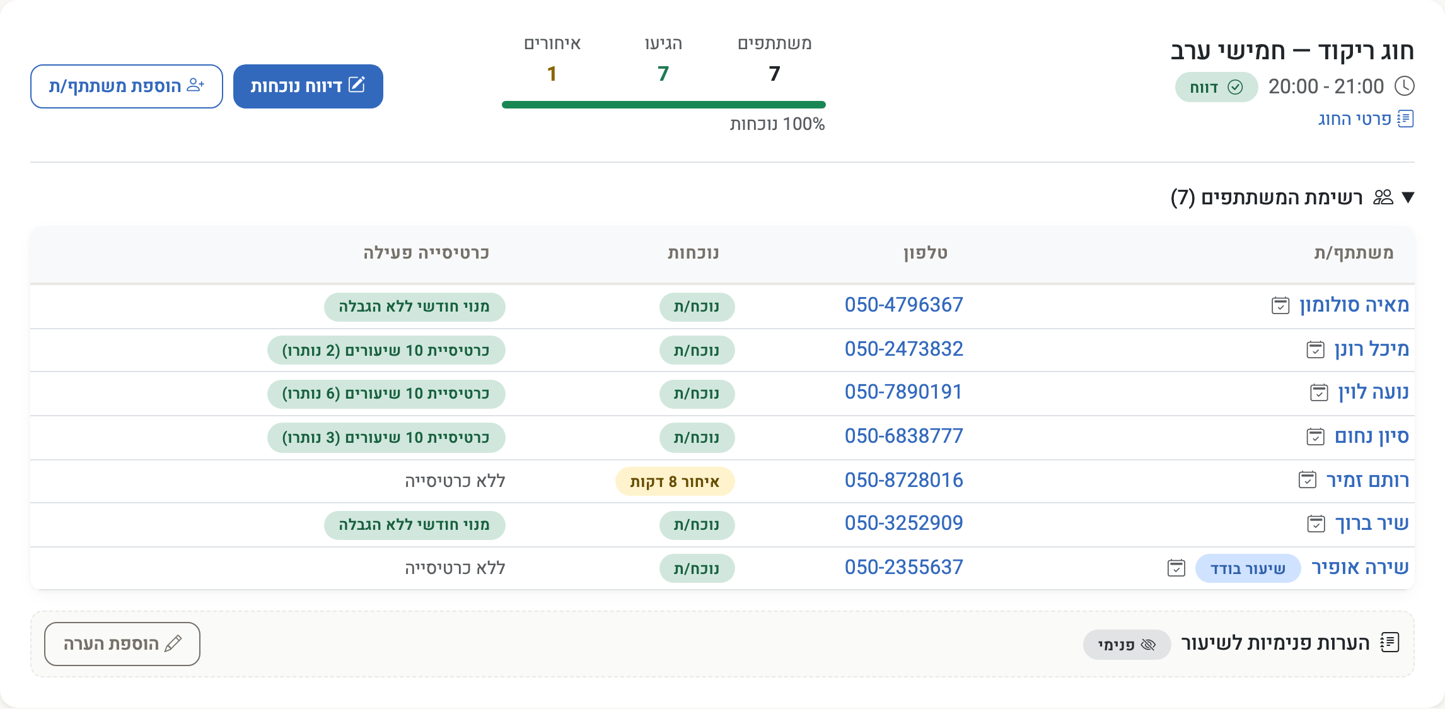Click the participants group icon in list header

pos(1383,197)
